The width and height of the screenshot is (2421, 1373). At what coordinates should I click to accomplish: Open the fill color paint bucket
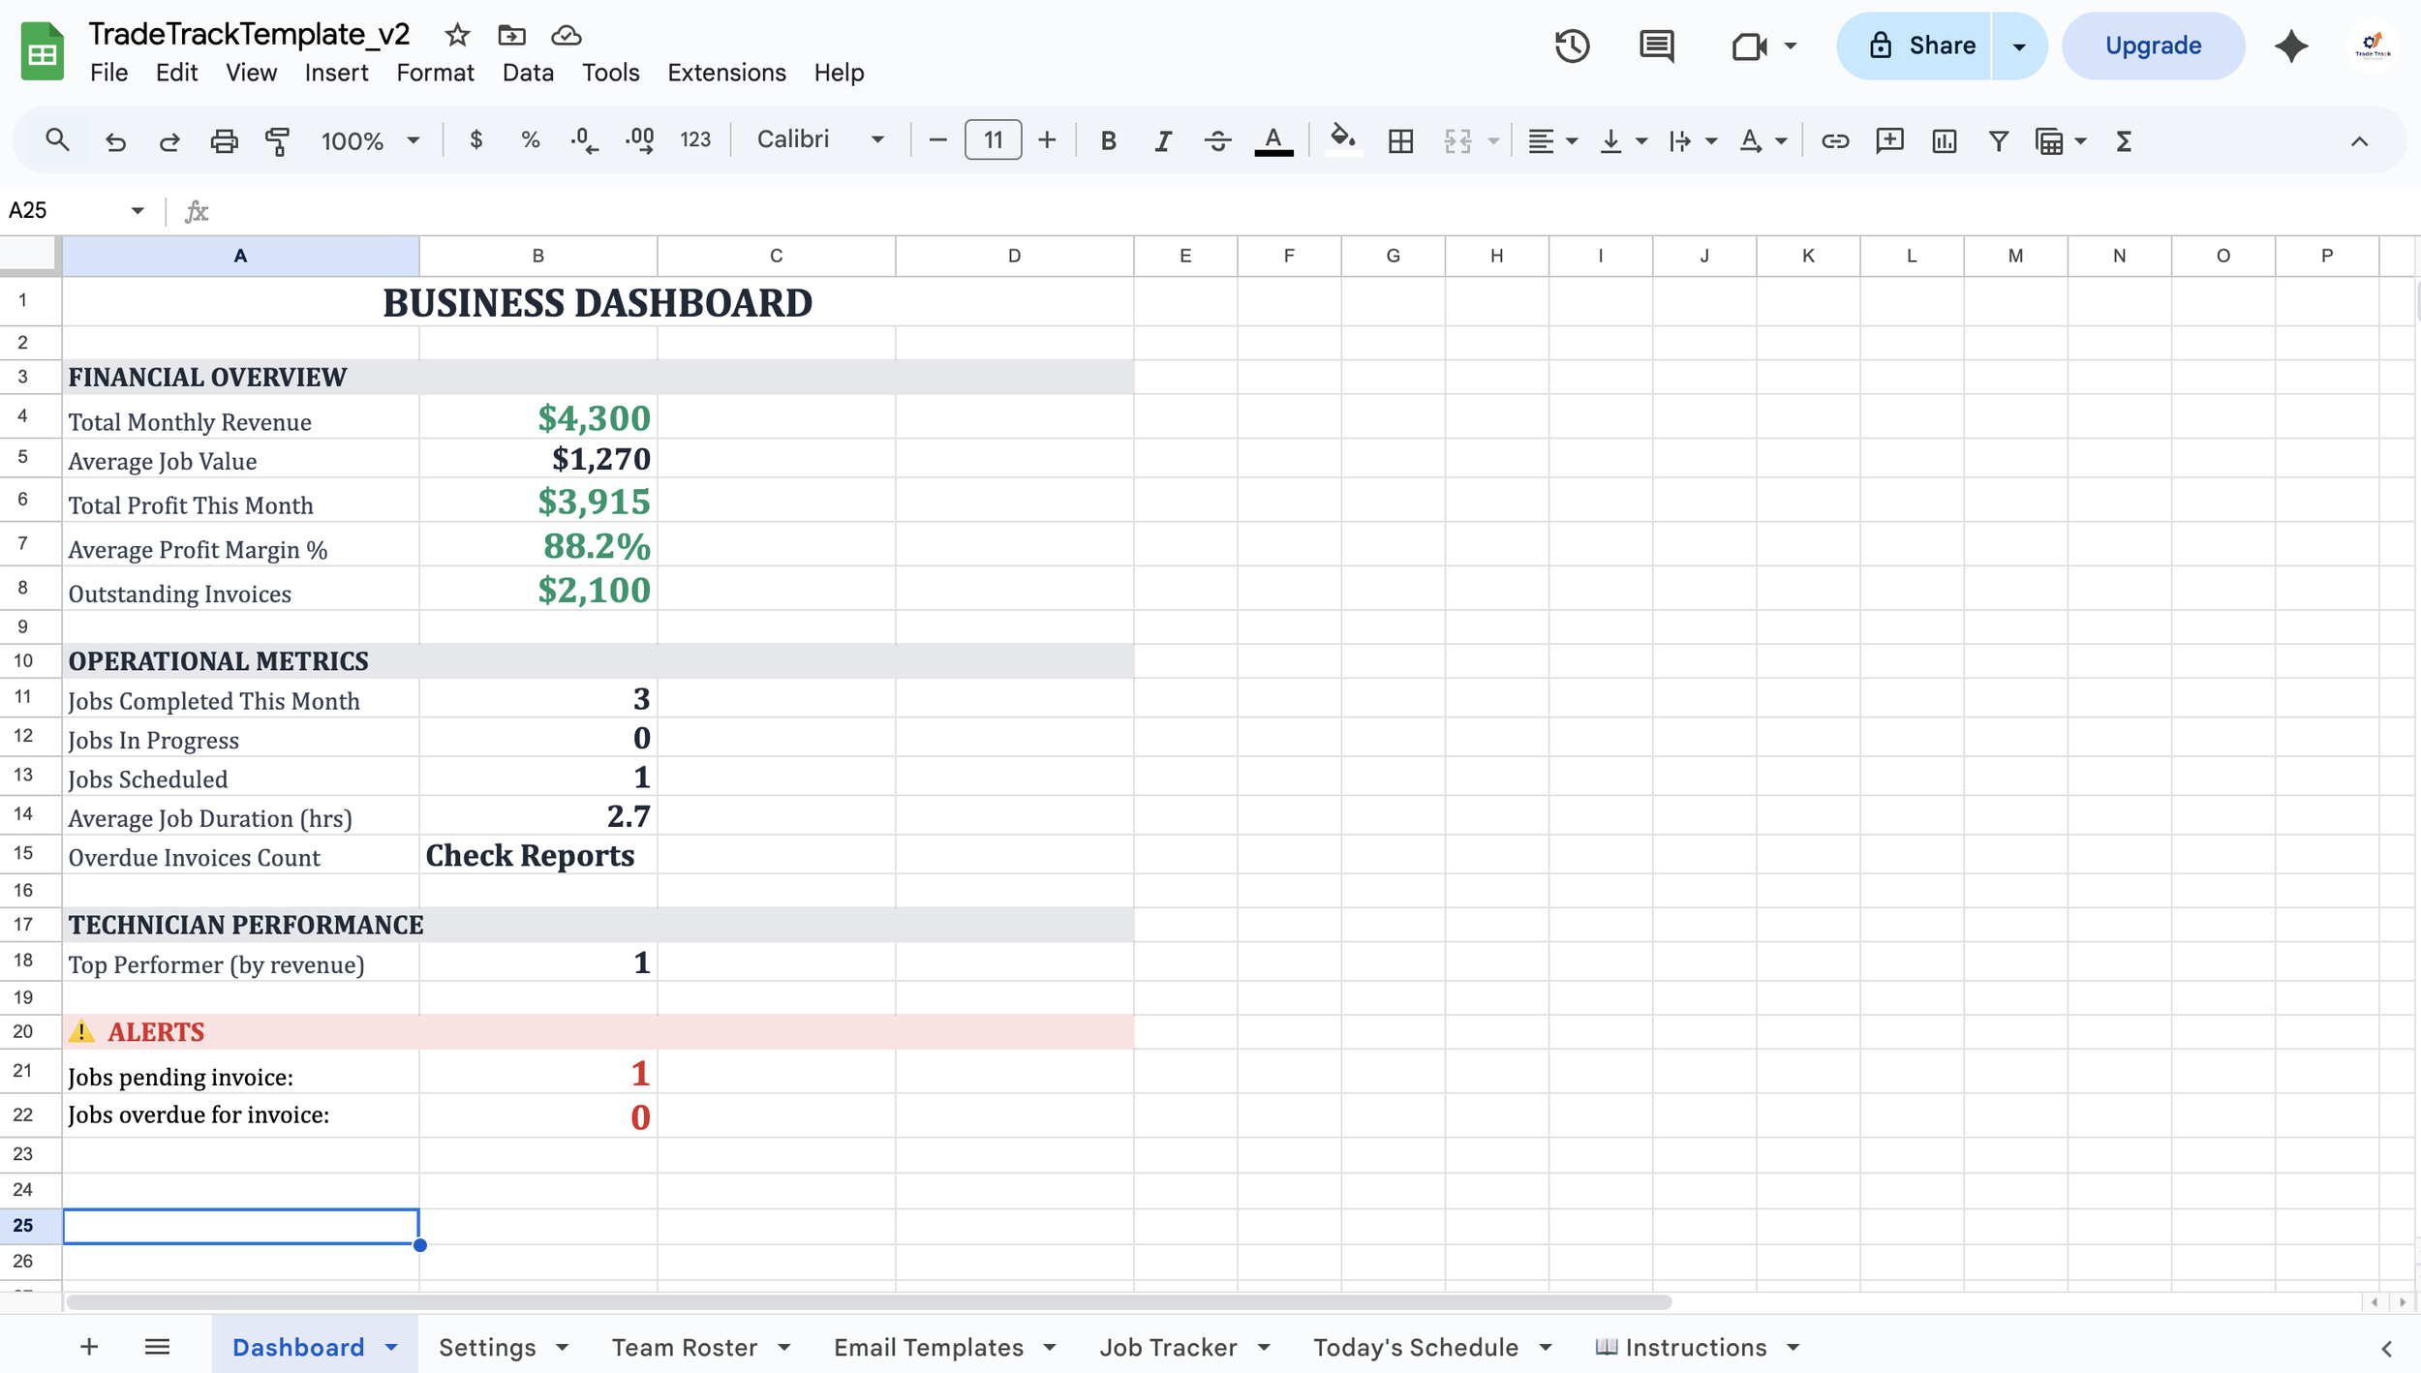[1342, 139]
